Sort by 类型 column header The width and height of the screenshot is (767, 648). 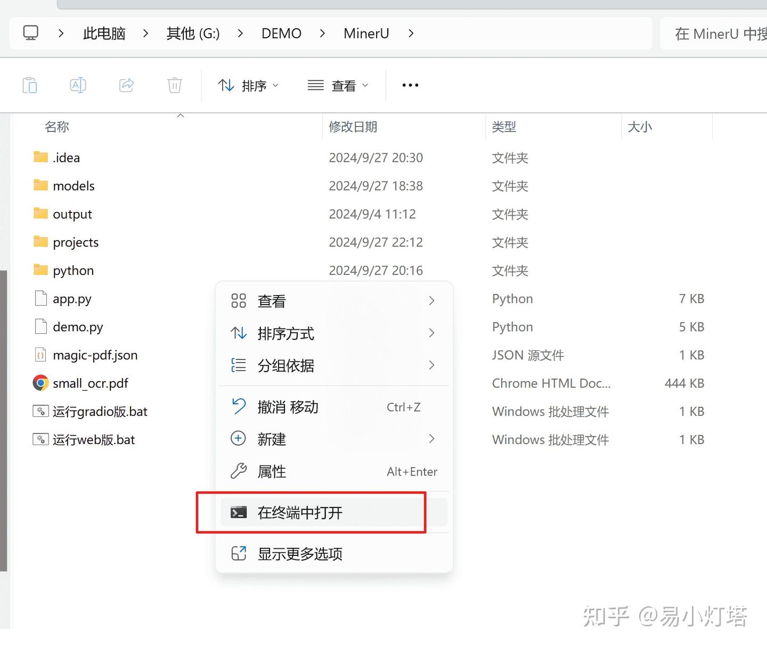(x=504, y=127)
